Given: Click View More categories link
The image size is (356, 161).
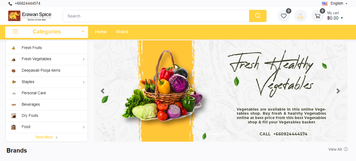Looking at the screenshot, I should (46, 137).
